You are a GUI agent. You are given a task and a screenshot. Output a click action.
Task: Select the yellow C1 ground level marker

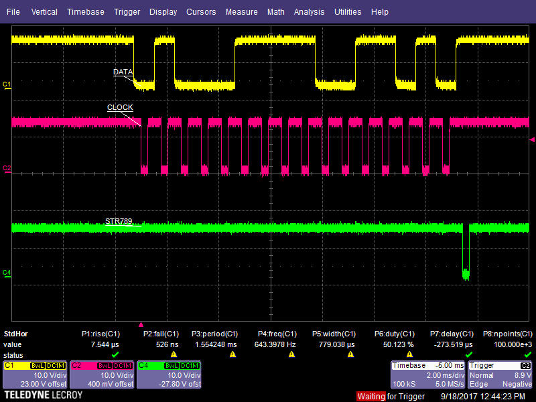pyautogui.click(x=7, y=84)
